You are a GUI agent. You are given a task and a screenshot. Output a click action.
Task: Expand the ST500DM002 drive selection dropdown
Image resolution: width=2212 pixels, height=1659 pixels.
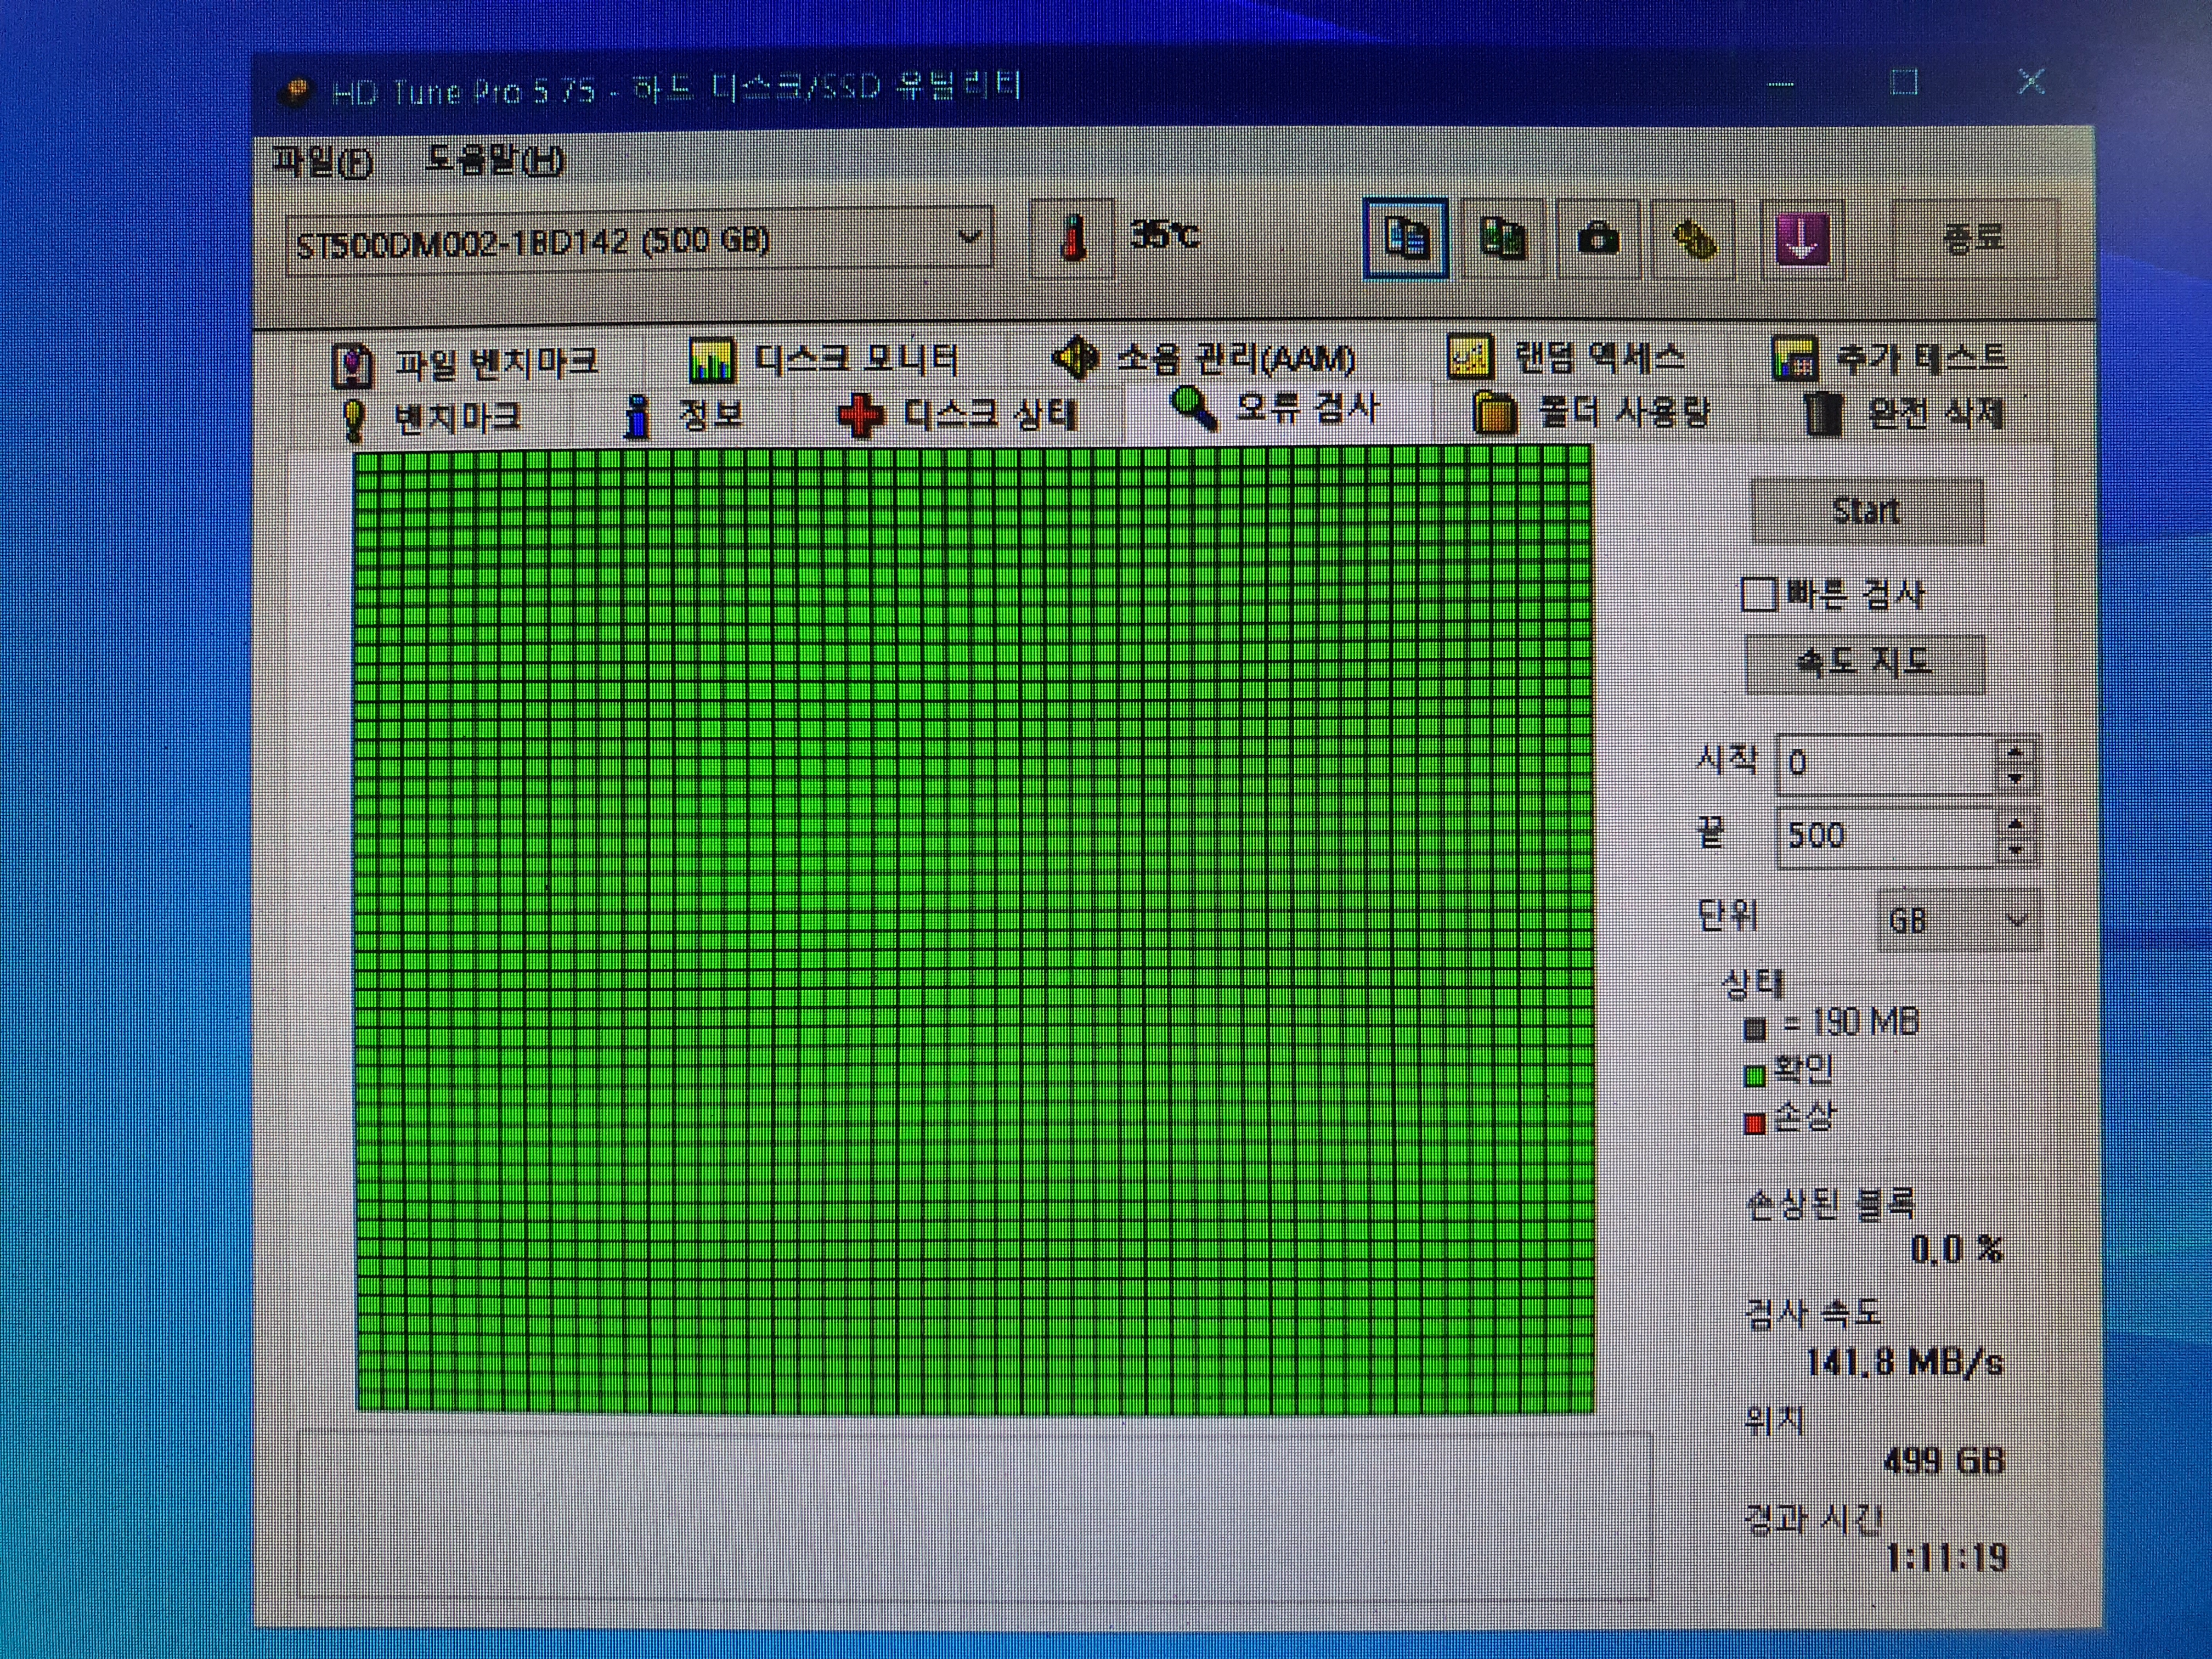point(640,240)
